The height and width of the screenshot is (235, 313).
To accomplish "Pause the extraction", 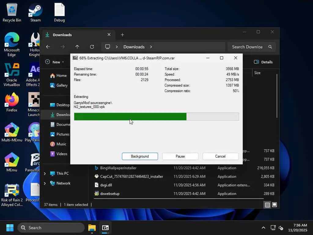I will point(180,156).
